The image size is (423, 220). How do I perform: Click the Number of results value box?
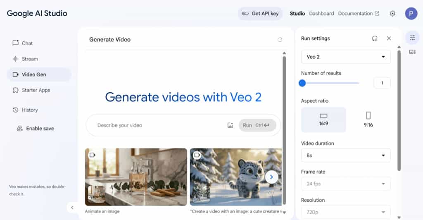pyautogui.click(x=382, y=83)
